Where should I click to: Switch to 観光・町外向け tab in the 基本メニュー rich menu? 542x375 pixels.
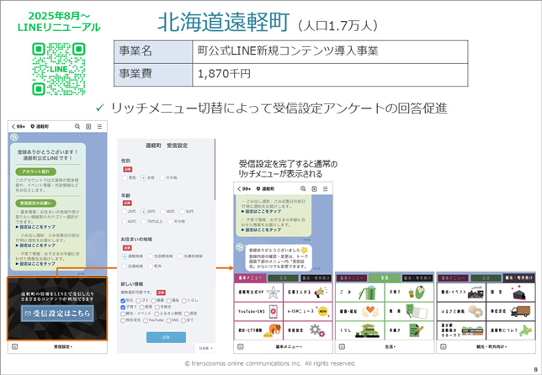tap(316, 277)
